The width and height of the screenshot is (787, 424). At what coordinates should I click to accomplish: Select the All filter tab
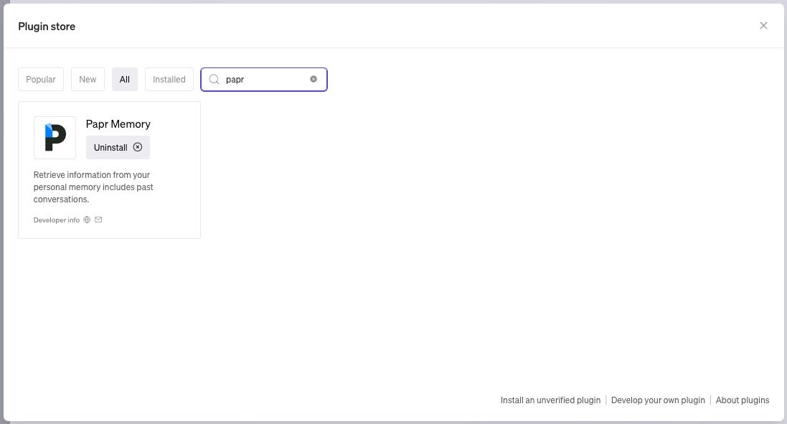125,80
